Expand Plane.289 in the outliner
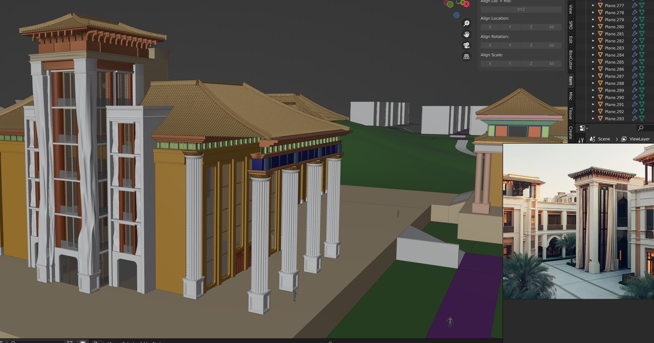654x343 pixels. (592, 90)
